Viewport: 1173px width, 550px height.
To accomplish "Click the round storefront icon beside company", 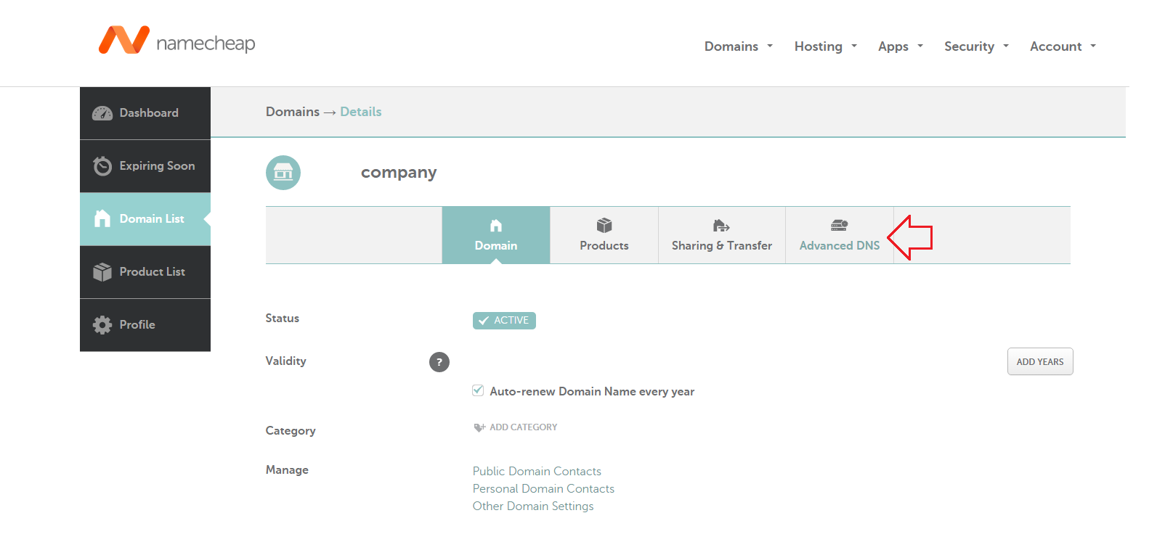I will pos(283,173).
